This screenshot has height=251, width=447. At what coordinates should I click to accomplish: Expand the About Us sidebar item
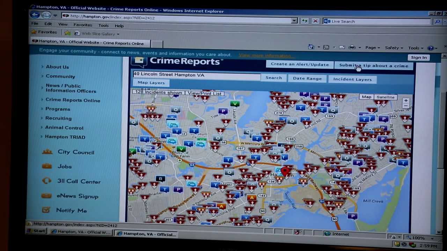57,67
